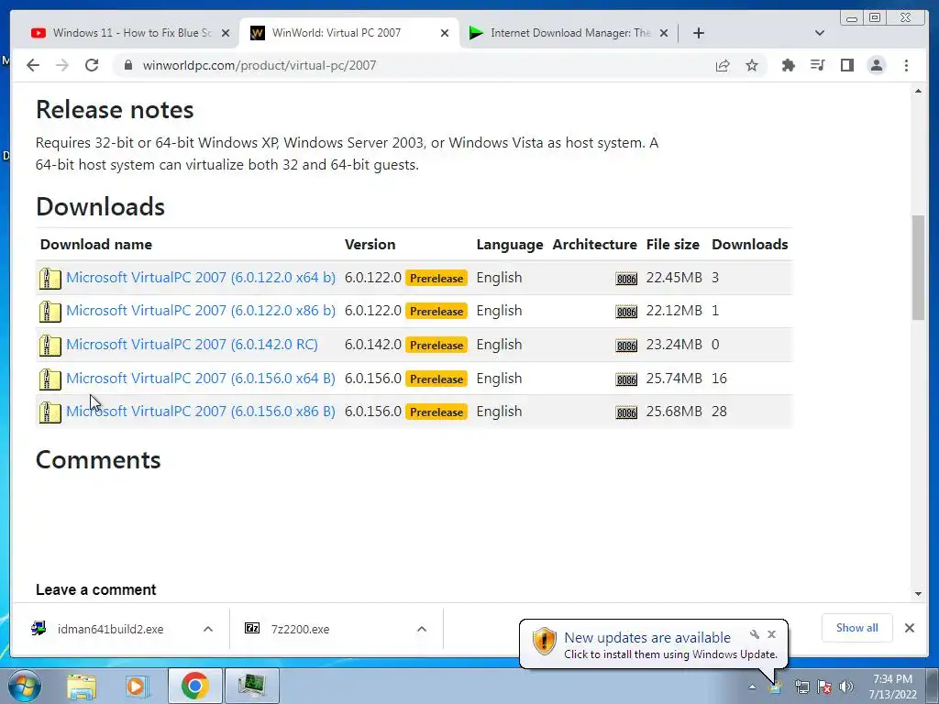Viewport: 939px width, 704px height.
Task: Click the scrollbar up arrow
Action: (x=919, y=91)
